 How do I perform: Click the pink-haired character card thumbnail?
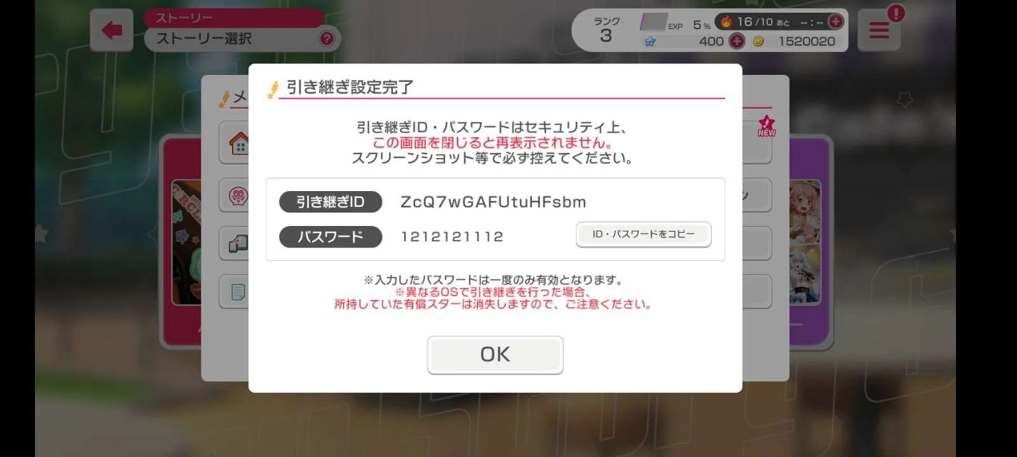(x=805, y=212)
